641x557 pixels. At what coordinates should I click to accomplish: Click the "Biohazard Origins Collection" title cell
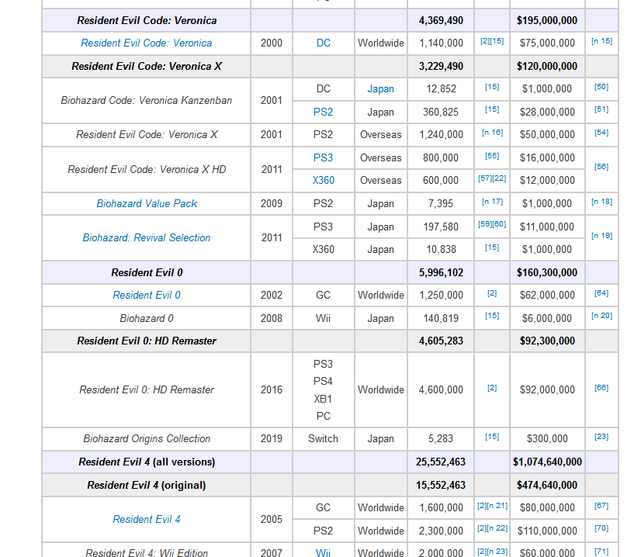[x=147, y=438]
